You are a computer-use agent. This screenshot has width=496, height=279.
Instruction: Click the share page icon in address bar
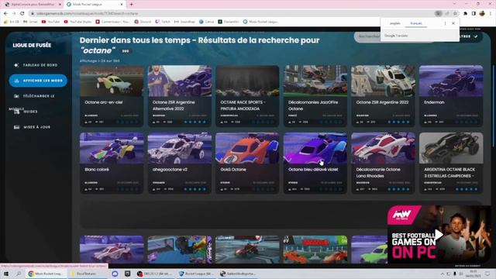(447, 14)
